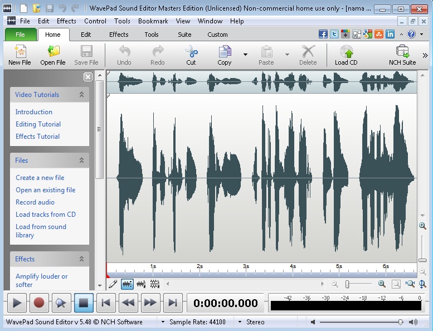The height and width of the screenshot is (331, 433).
Task: Open the NCH Suite toolbox icon
Action: click(402, 55)
